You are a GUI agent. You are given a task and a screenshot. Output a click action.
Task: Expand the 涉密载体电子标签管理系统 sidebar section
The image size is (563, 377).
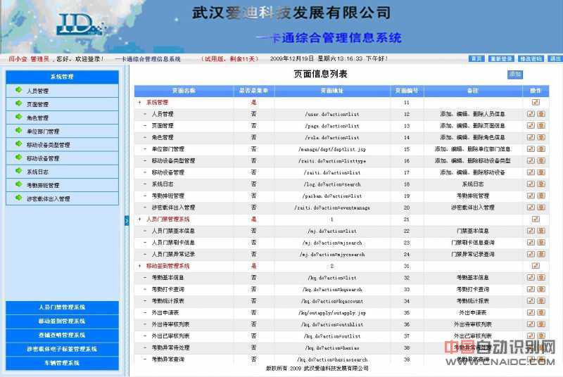tap(62, 349)
